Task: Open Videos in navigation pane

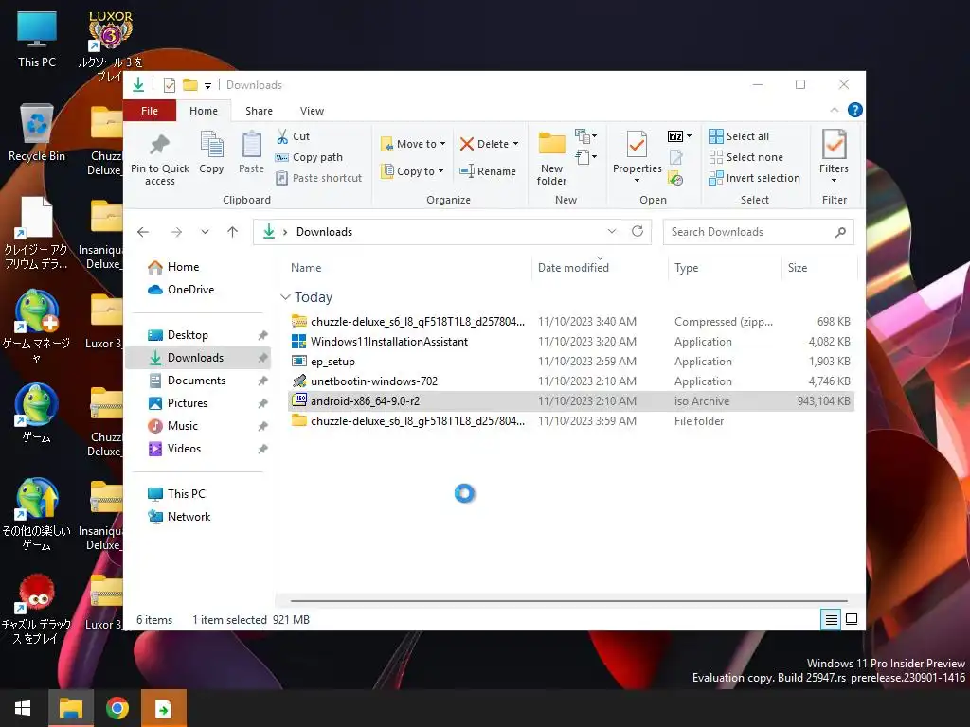Action: tap(174, 449)
